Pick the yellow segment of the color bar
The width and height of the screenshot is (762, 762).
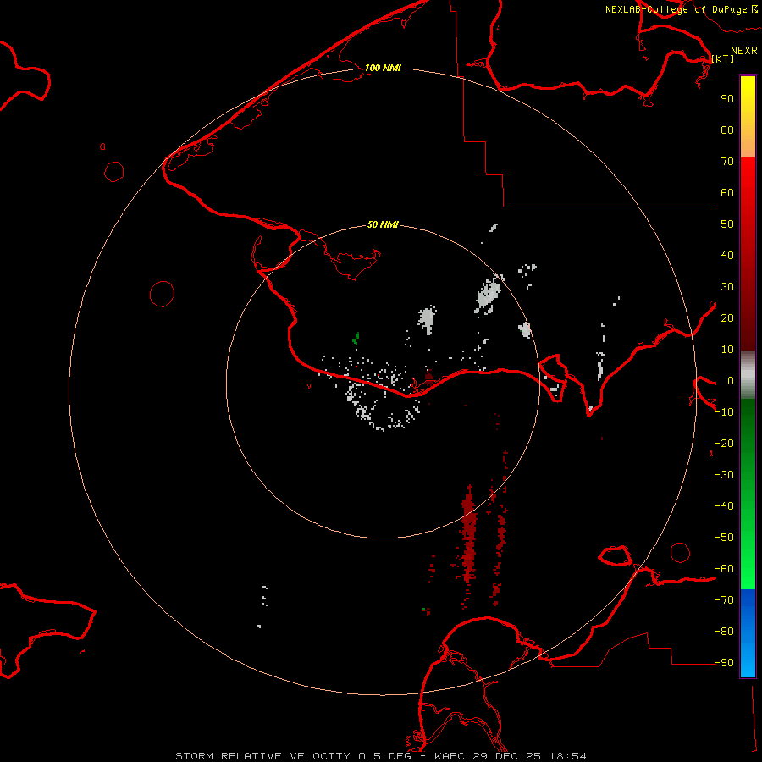pyautogui.click(x=748, y=117)
